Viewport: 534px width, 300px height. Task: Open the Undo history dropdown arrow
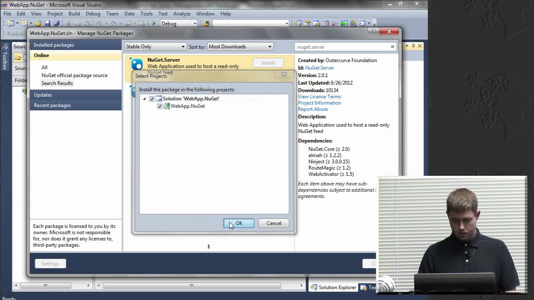(x=106, y=23)
